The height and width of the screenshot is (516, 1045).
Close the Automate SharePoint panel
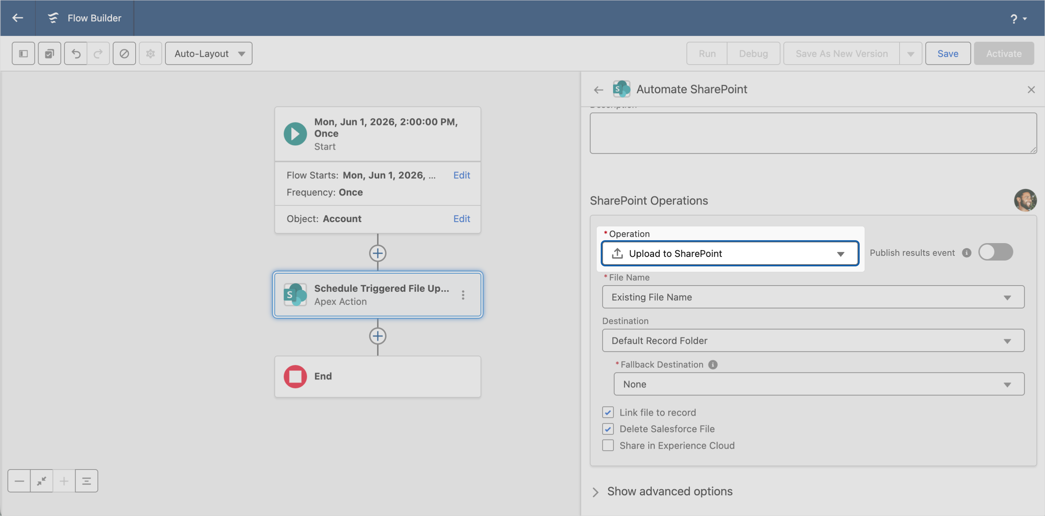(1031, 90)
